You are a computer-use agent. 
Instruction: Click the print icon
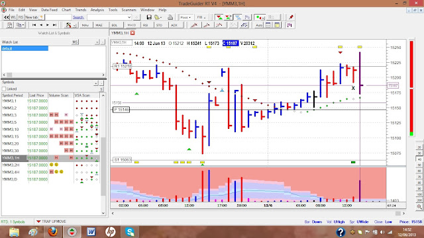170,17
